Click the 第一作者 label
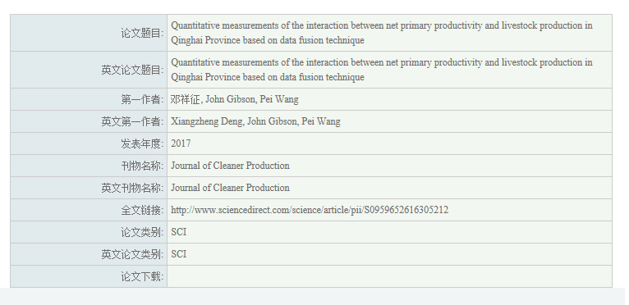Screen dimensions: 629x305 142,99
